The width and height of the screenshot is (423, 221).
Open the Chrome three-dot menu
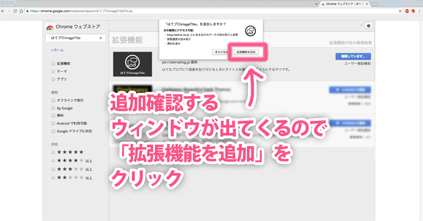(420, 11)
